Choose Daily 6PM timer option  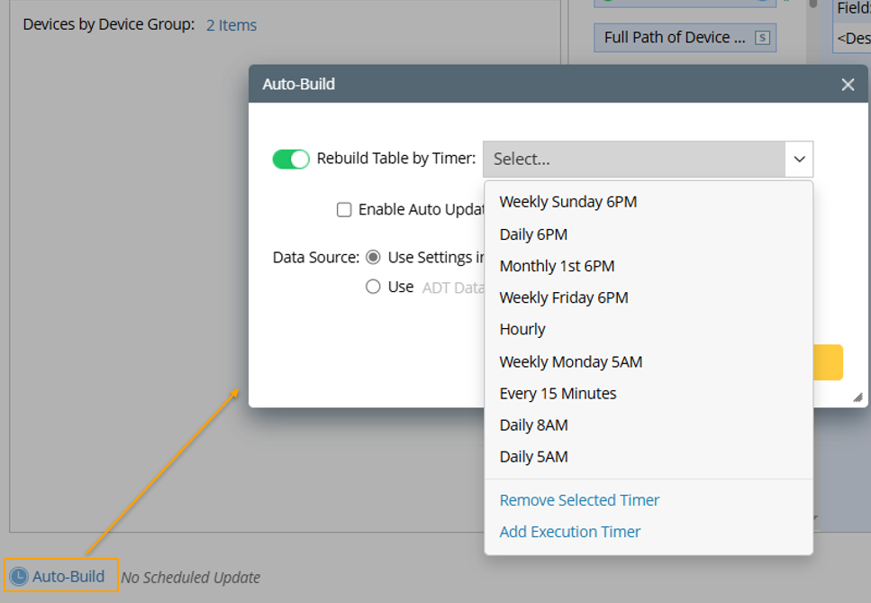[x=533, y=234]
